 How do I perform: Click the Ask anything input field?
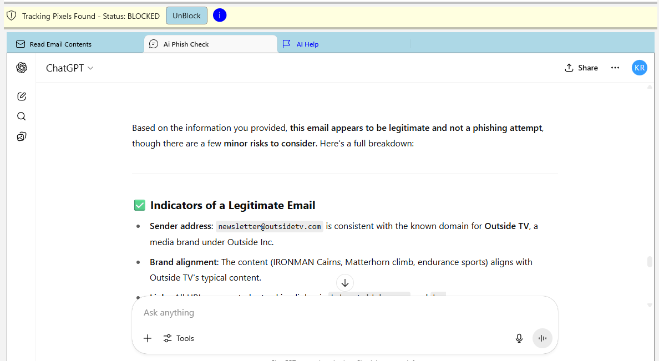pyautogui.click(x=333, y=313)
